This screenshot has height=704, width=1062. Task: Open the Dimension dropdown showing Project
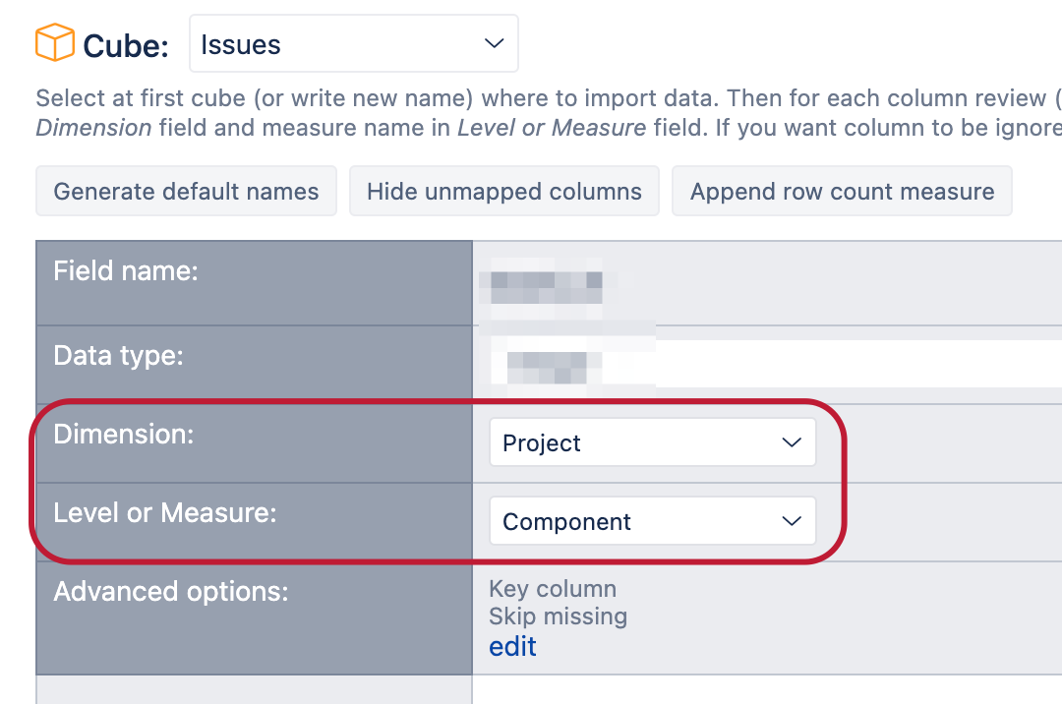point(652,442)
